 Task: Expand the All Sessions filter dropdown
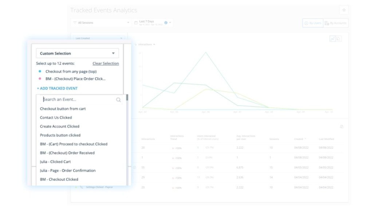(101, 23)
